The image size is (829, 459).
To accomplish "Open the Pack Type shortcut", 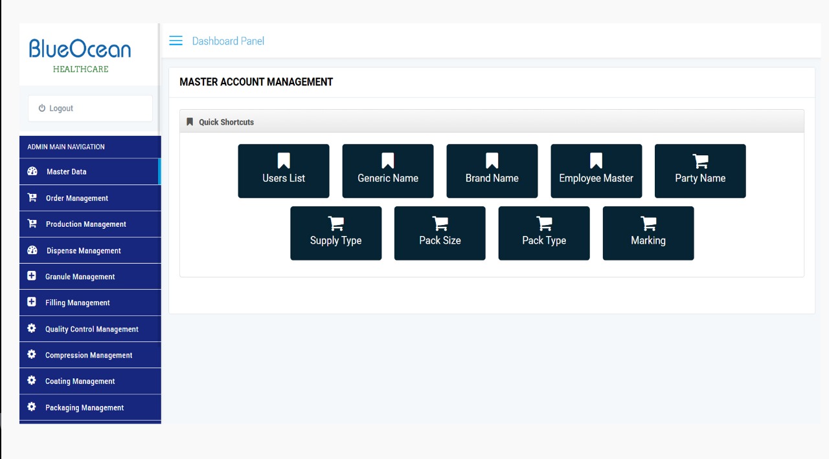I will (544, 233).
